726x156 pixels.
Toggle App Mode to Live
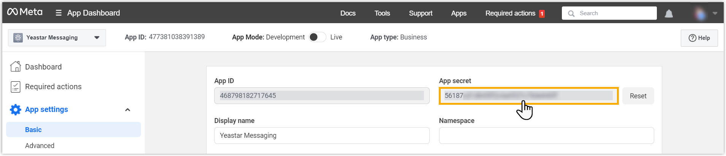pos(317,37)
